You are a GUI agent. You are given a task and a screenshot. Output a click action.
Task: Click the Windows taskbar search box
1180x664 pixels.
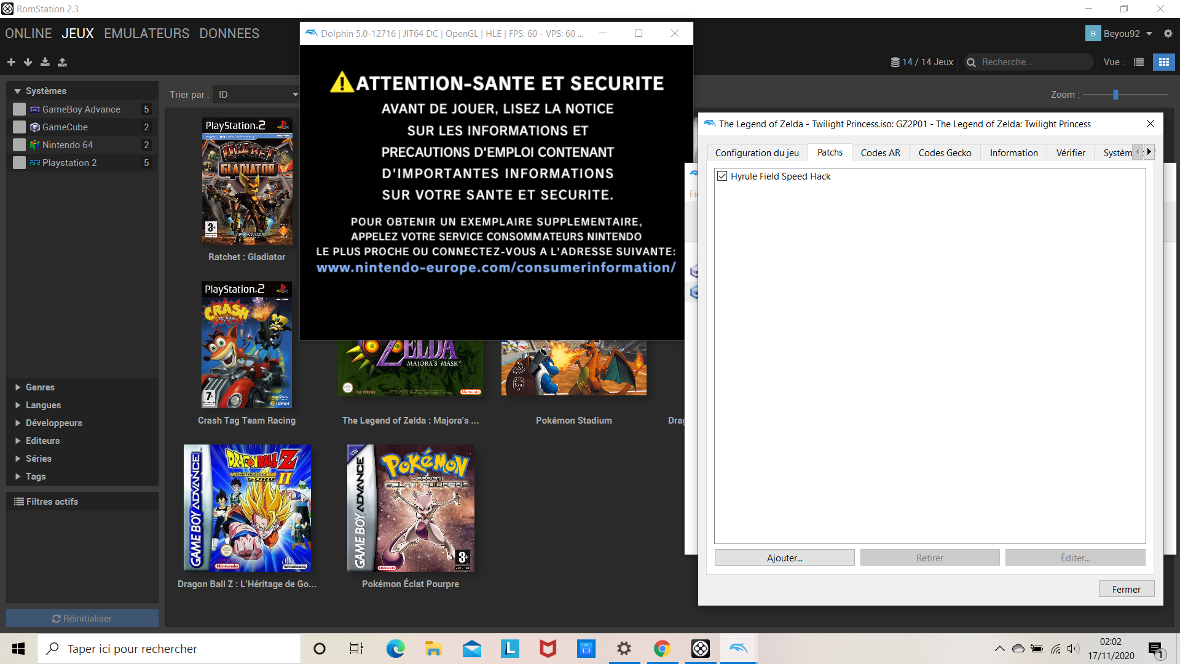(x=169, y=649)
